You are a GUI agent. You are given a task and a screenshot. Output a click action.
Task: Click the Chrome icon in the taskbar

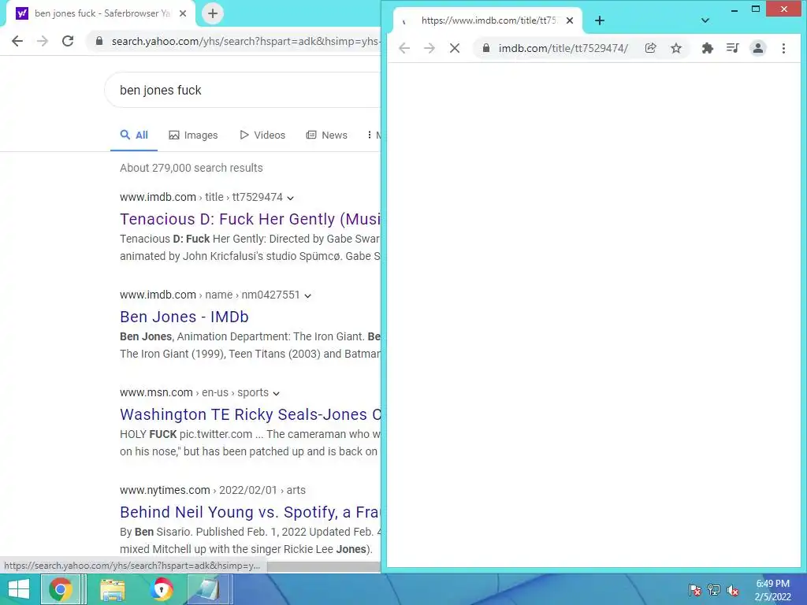[x=61, y=589]
